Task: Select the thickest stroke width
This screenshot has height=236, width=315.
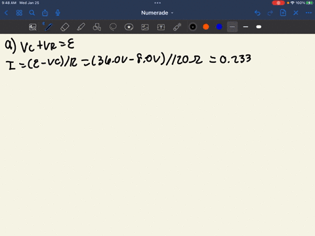Action: [x=259, y=27]
